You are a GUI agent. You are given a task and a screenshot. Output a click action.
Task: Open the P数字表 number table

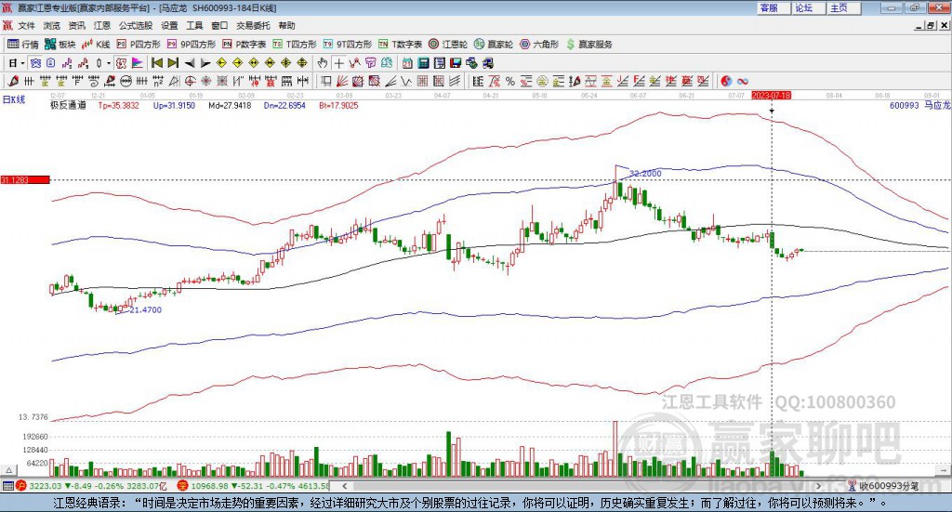pyautogui.click(x=245, y=45)
